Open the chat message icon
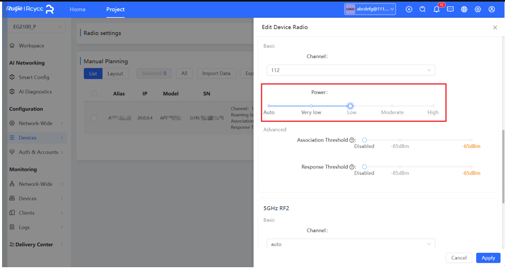Screen dimensions: 505x276 (450, 9)
